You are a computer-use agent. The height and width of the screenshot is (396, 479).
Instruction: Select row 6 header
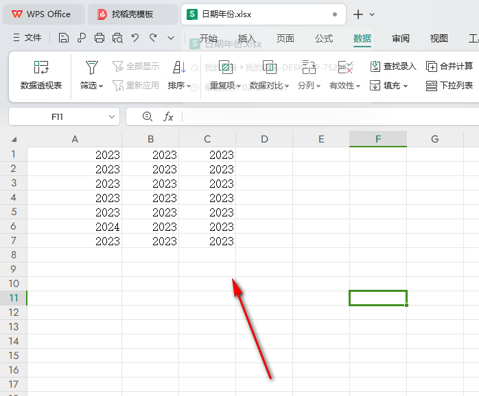point(14,226)
